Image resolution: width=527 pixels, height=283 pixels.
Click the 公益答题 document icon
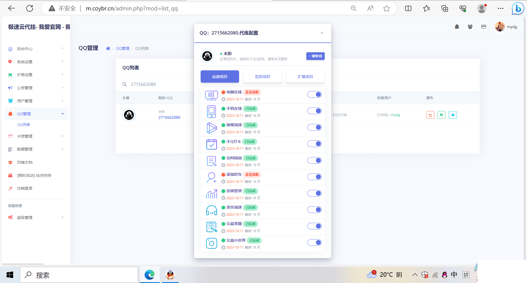212,227
